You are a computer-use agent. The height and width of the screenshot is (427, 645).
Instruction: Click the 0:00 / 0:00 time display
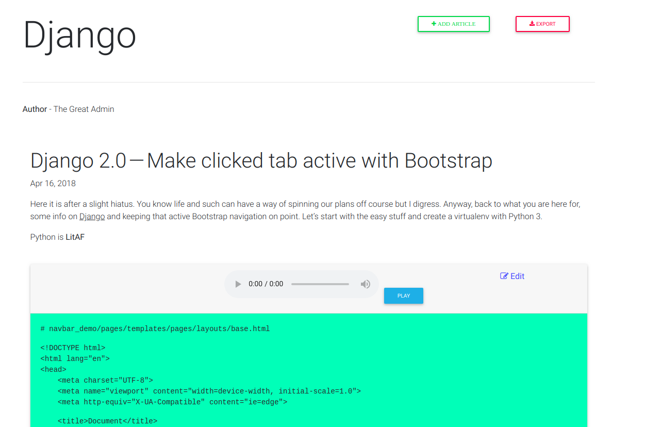click(266, 284)
